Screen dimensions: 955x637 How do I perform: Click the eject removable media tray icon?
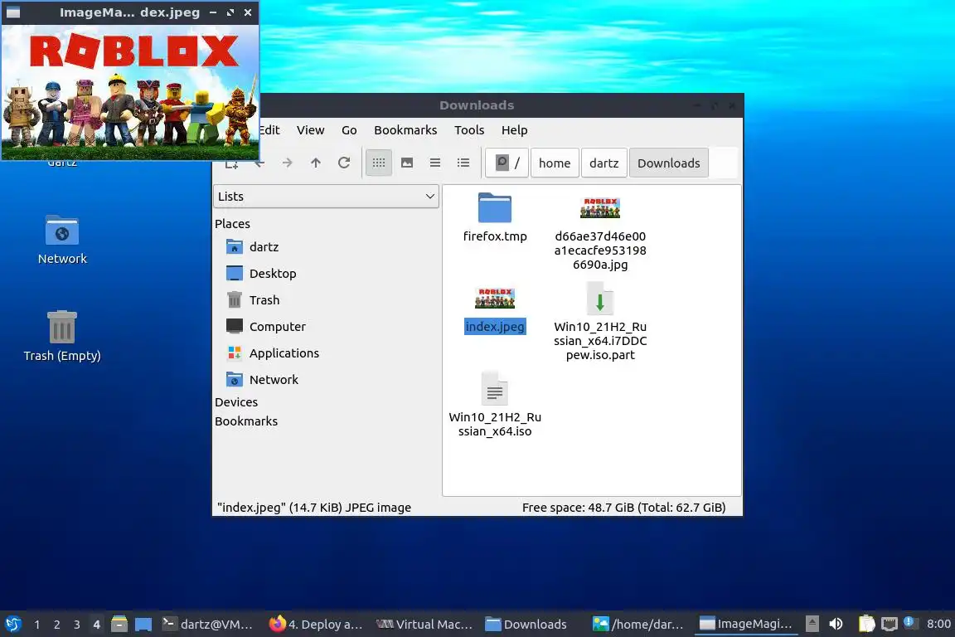click(812, 624)
